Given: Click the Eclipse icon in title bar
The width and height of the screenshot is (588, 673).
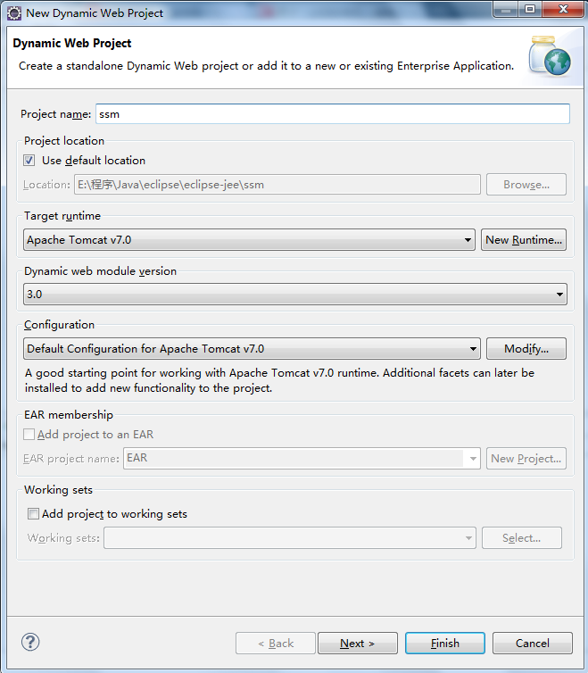Looking at the screenshot, I should pos(14,12).
